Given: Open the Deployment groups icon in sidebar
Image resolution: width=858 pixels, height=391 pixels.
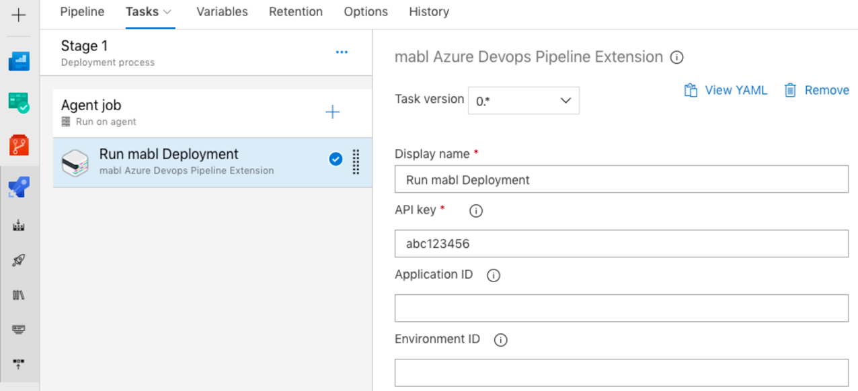Looking at the screenshot, I should pyautogui.click(x=19, y=363).
